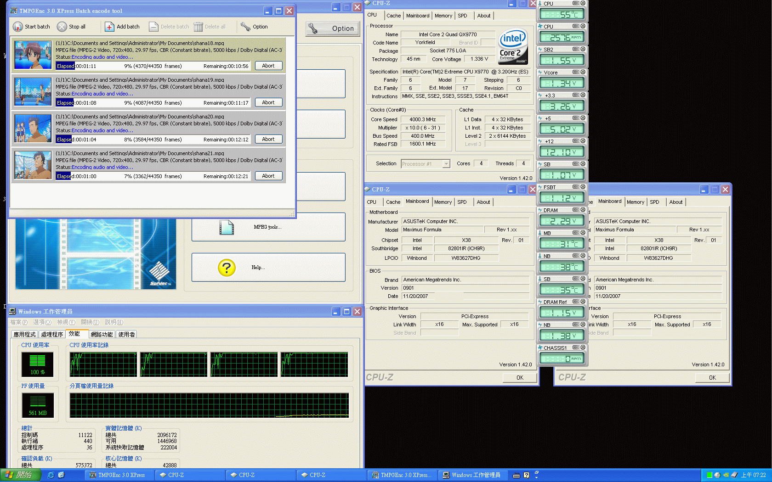772x482 pixels.
Task: Switch to the 處理程序 tab in Task Manager
Action: [52, 334]
